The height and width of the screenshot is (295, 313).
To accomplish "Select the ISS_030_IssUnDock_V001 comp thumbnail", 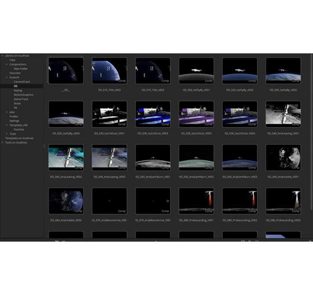I will click(109, 114).
